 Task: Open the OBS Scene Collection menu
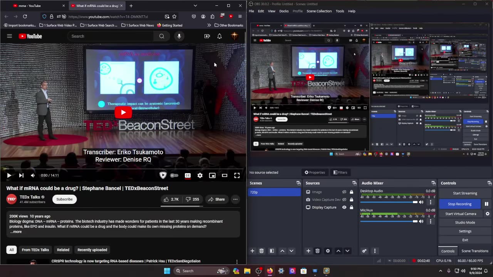click(319, 11)
